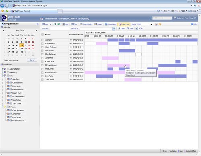Click the search magnifier icon
The width and height of the screenshot is (201, 156).
click(x=113, y=29)
